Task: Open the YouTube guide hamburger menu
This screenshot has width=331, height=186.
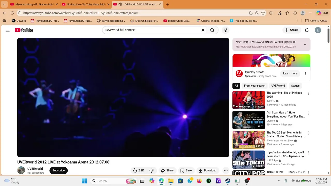Action: 8,30
